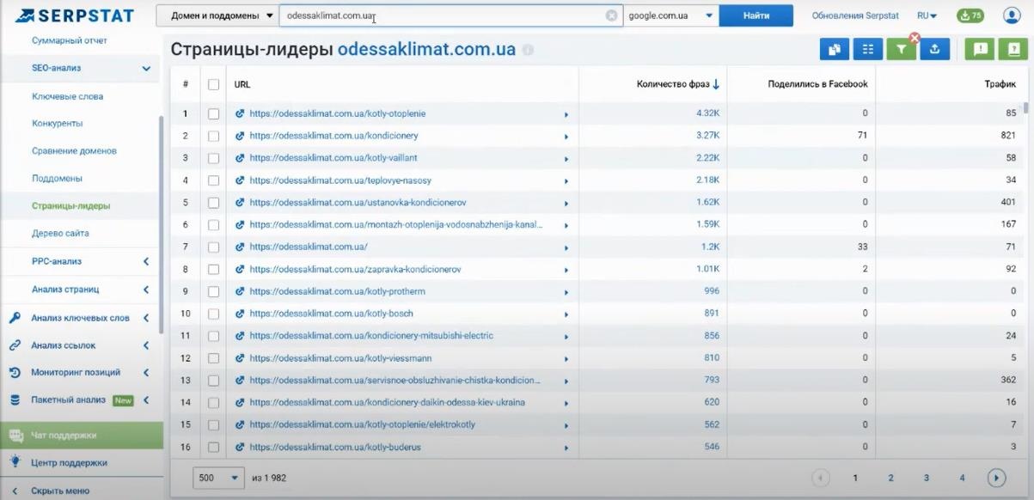Viewport: 1034px width, 500px height.
Task: Check the box for row 16 kotly-buderus
Action: tap(214, 447)
